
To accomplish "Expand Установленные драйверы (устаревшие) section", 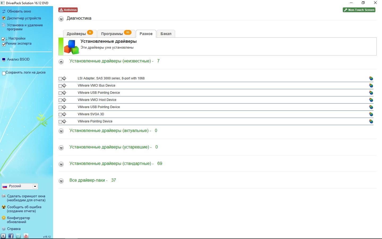I will (61, 148).
